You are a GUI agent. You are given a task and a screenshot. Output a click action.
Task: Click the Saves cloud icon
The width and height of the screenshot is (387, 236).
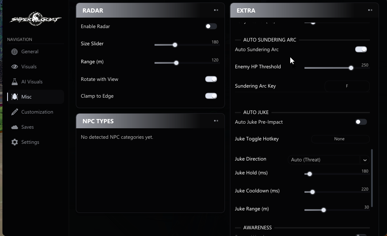tap(14, 127)
